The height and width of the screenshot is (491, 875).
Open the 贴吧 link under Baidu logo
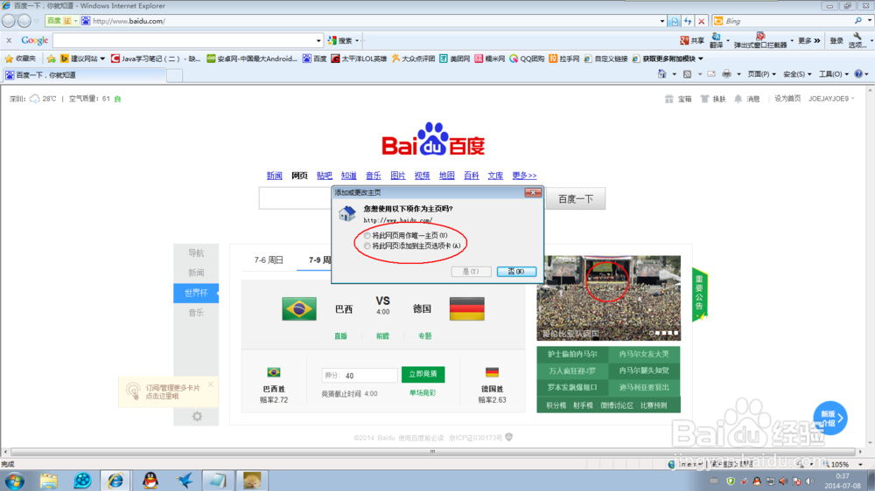pos(325,176)
